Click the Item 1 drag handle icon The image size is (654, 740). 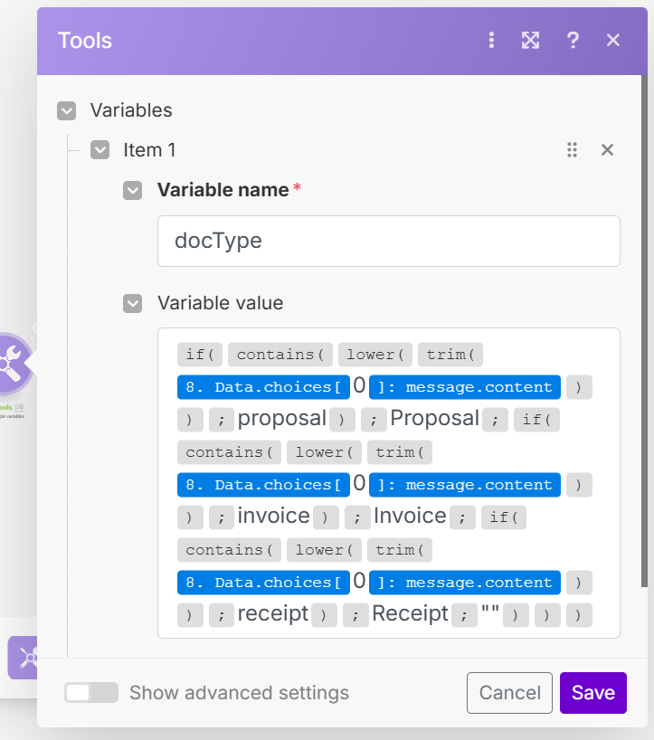point(572,150)
